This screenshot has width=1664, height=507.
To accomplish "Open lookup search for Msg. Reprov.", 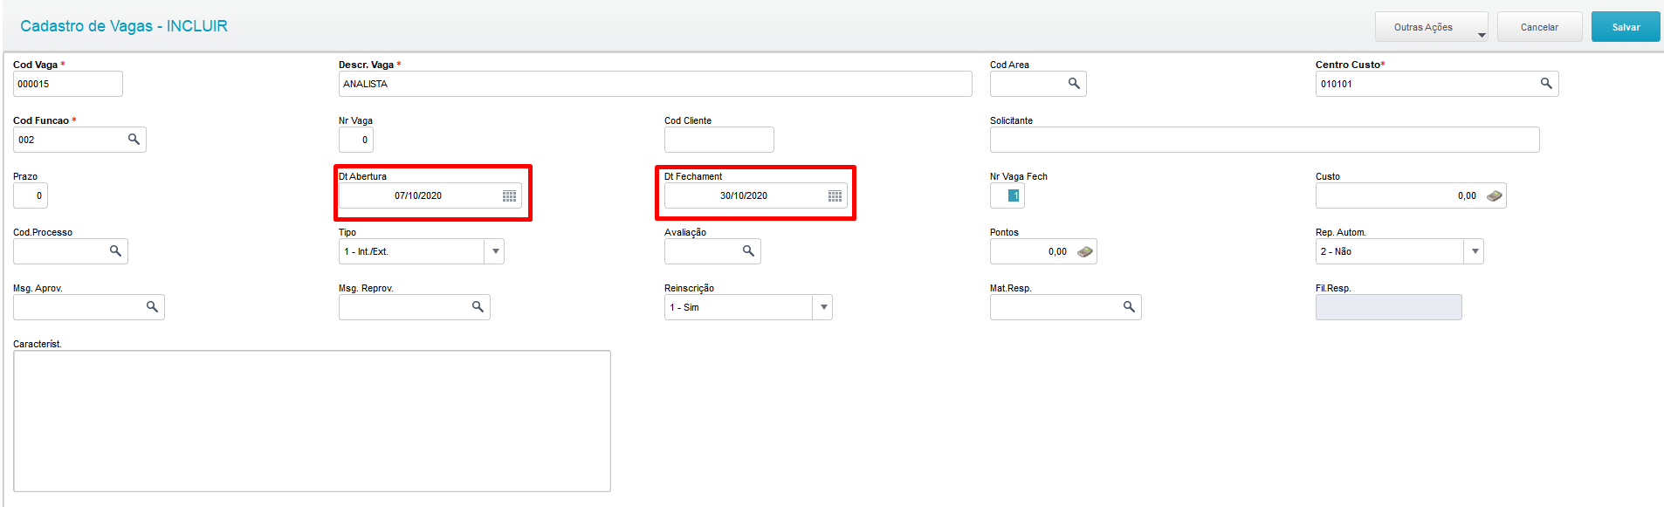I will point(478,307).
